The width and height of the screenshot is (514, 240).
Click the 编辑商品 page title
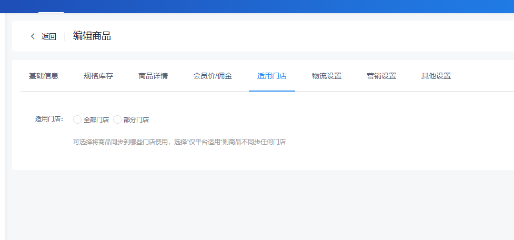92,36
